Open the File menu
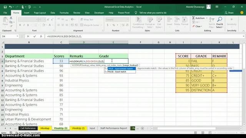This screenshot has width=246, height=138. pyautogui.click(x=5, y=13)
